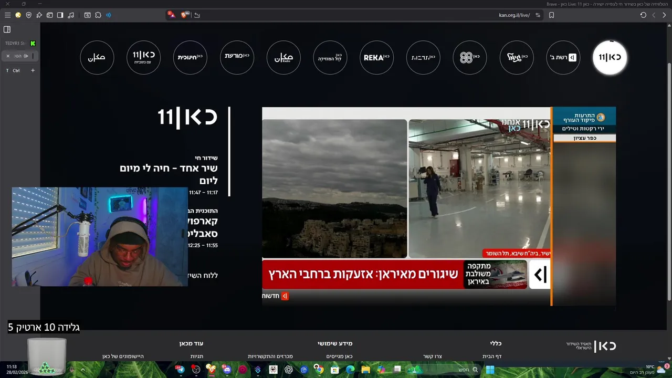Open Discord from the taskbar
Viewport: 672px width, 378px height.
click(x=227, y=370)
